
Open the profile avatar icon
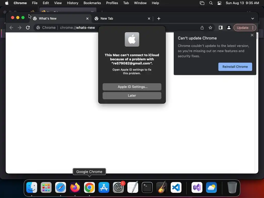coord(229,28)
